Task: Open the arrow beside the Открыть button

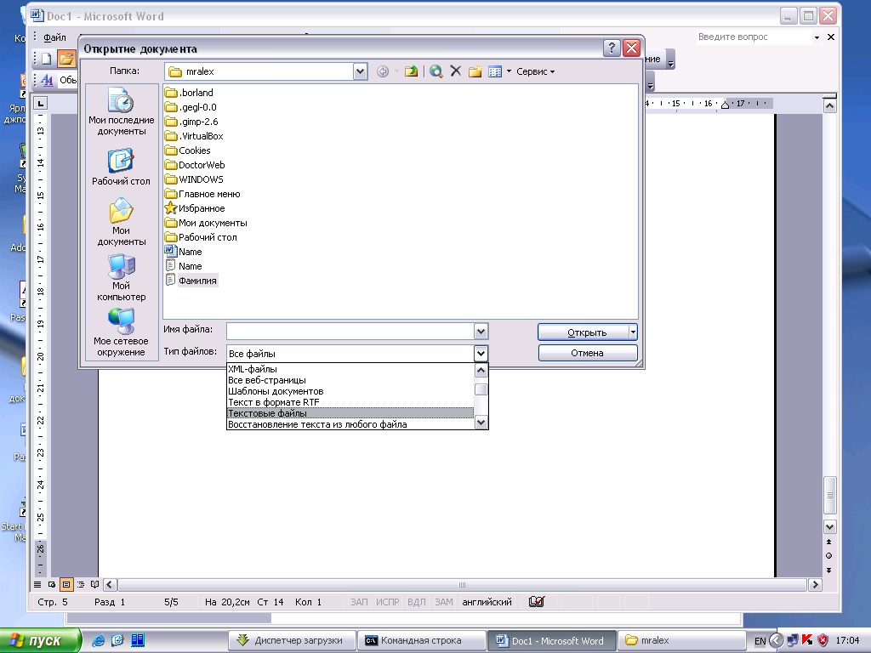Action: tap(633, 332)
